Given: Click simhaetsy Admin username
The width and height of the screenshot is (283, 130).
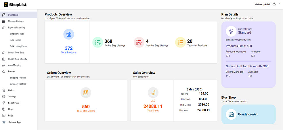Looking at the screenshot, I should [x=263, y=4].
